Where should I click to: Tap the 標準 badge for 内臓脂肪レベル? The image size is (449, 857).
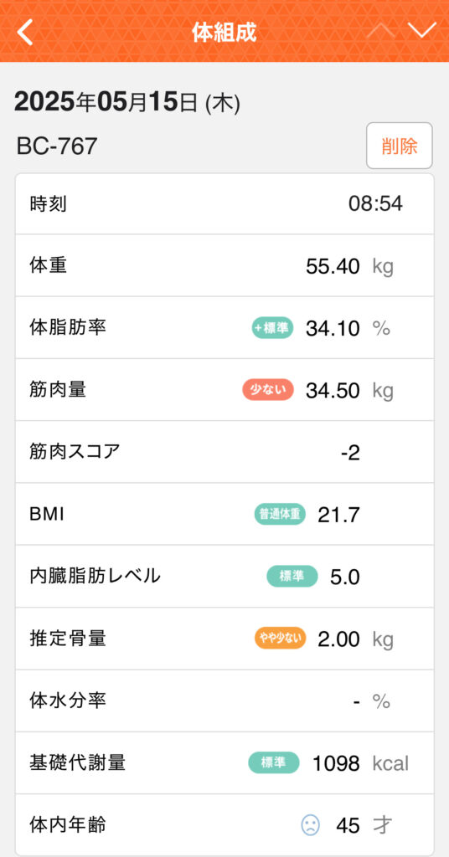click(292, 576)
